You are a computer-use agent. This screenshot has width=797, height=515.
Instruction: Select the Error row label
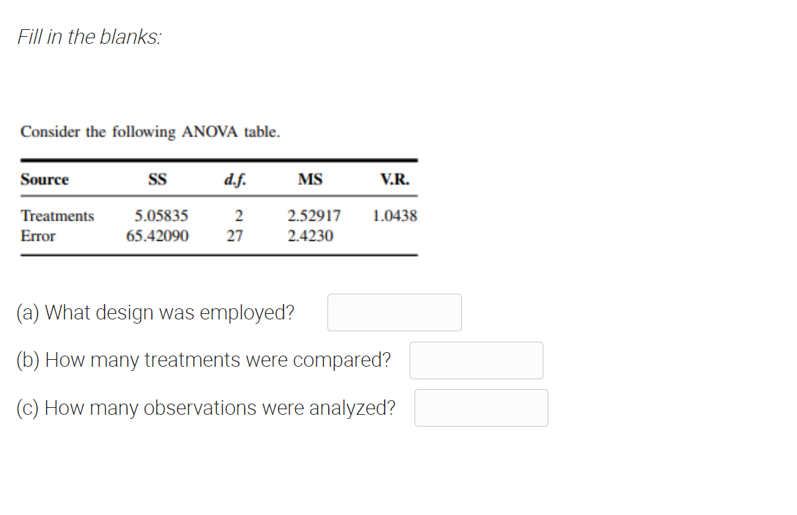tap(38, 236)
